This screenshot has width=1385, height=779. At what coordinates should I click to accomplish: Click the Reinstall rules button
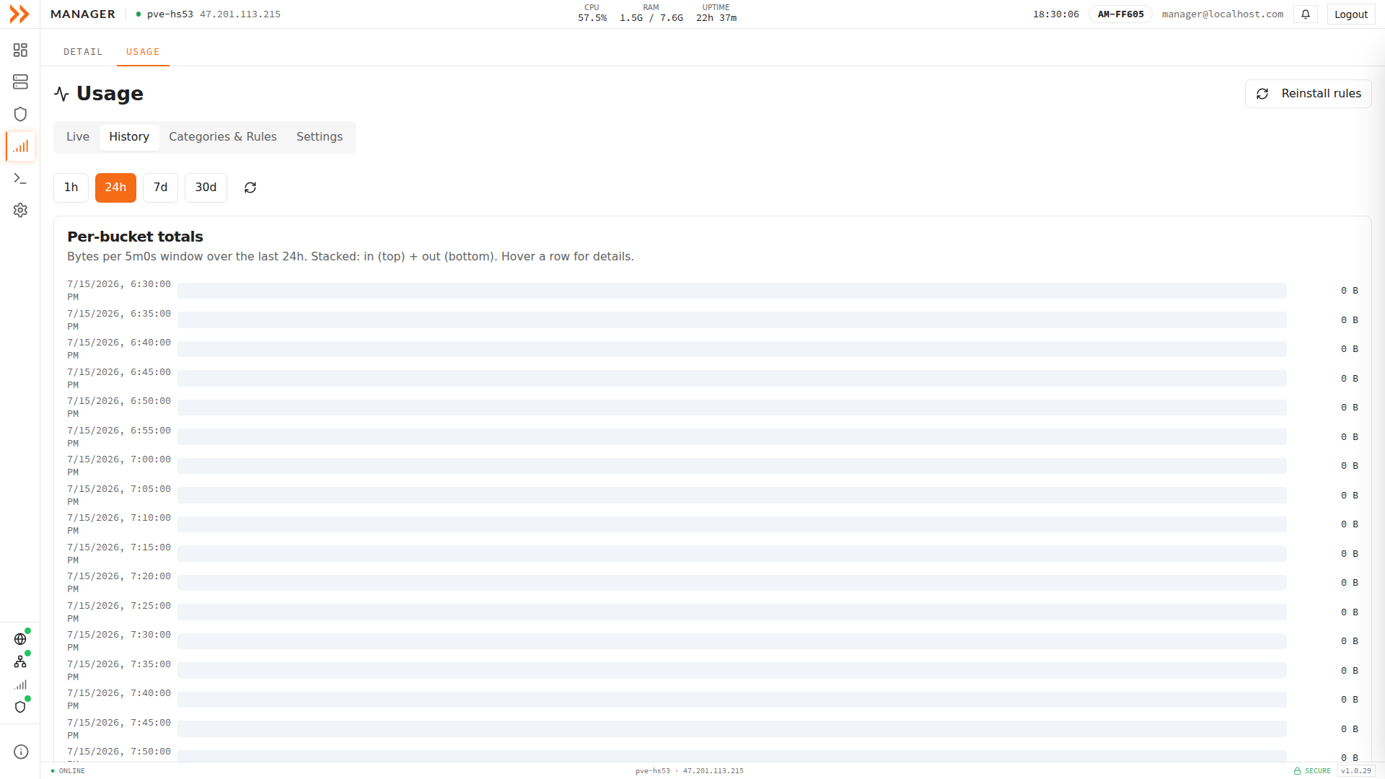click(x=1308, y=94)
